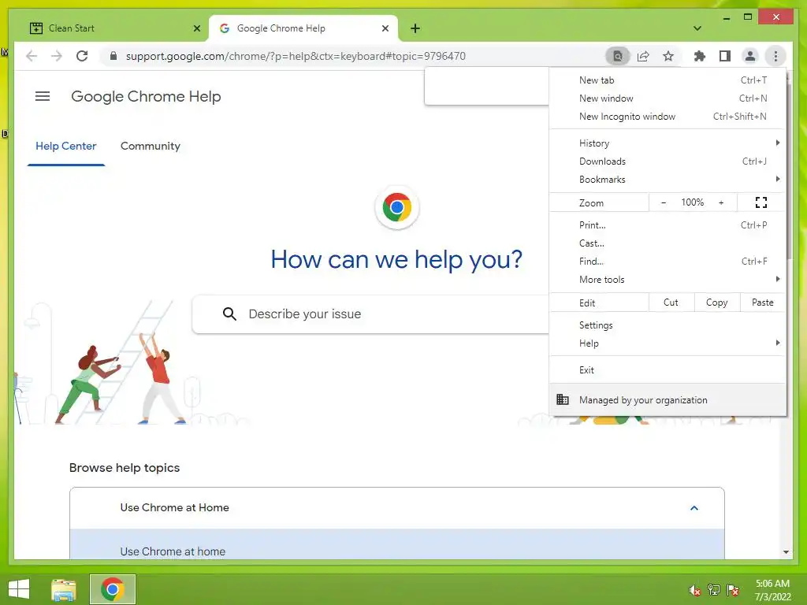The width and height of the screenshot is (807, 605).
Task: Open the profile avatar icon
Action: coord(750,56)
